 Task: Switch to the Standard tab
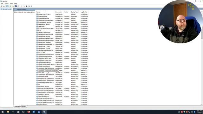click(24, 106)
